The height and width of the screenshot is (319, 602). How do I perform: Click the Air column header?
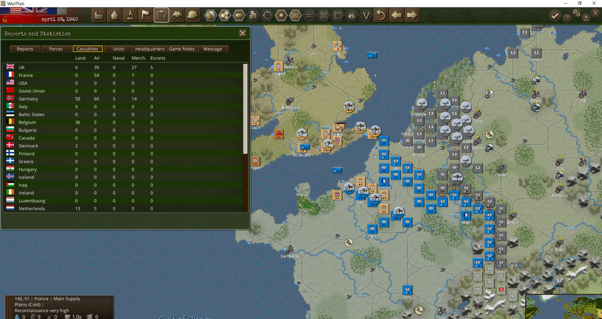pos(97,58)
